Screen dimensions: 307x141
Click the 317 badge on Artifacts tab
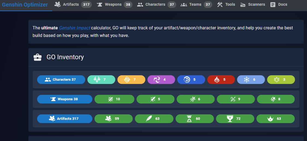pyautogui.click(x=86, y=4)
